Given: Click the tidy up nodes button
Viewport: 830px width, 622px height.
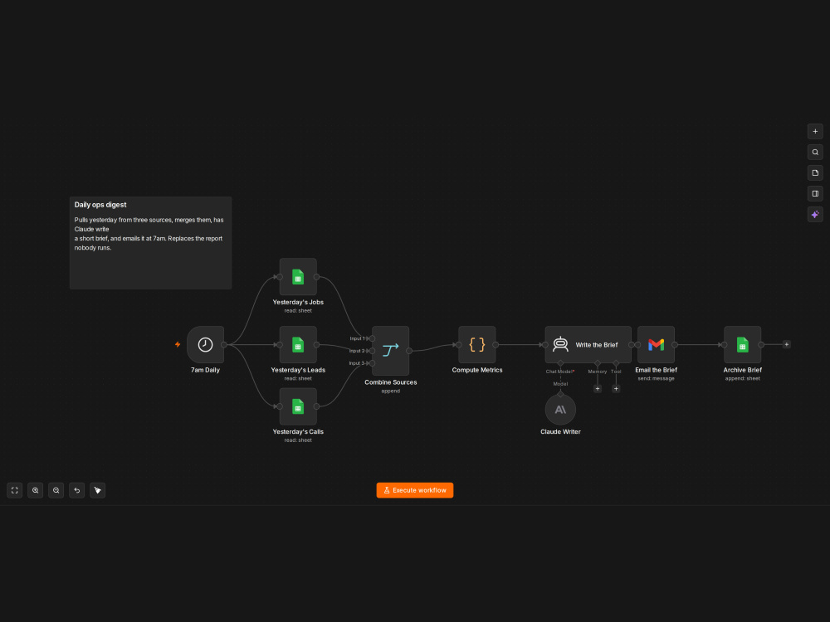Looking at the screenshot, I should pyautogui.click(x=97, y=490).
